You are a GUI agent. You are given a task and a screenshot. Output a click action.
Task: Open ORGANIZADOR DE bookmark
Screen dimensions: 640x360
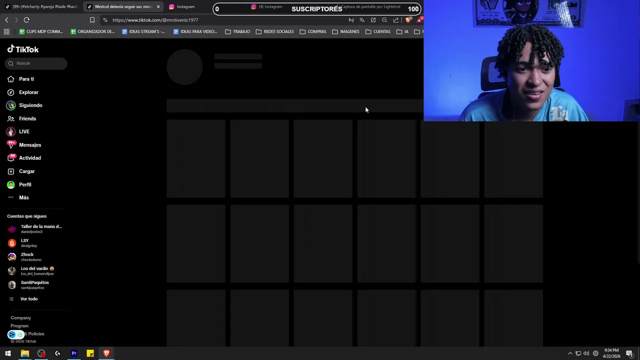point(92,31)
